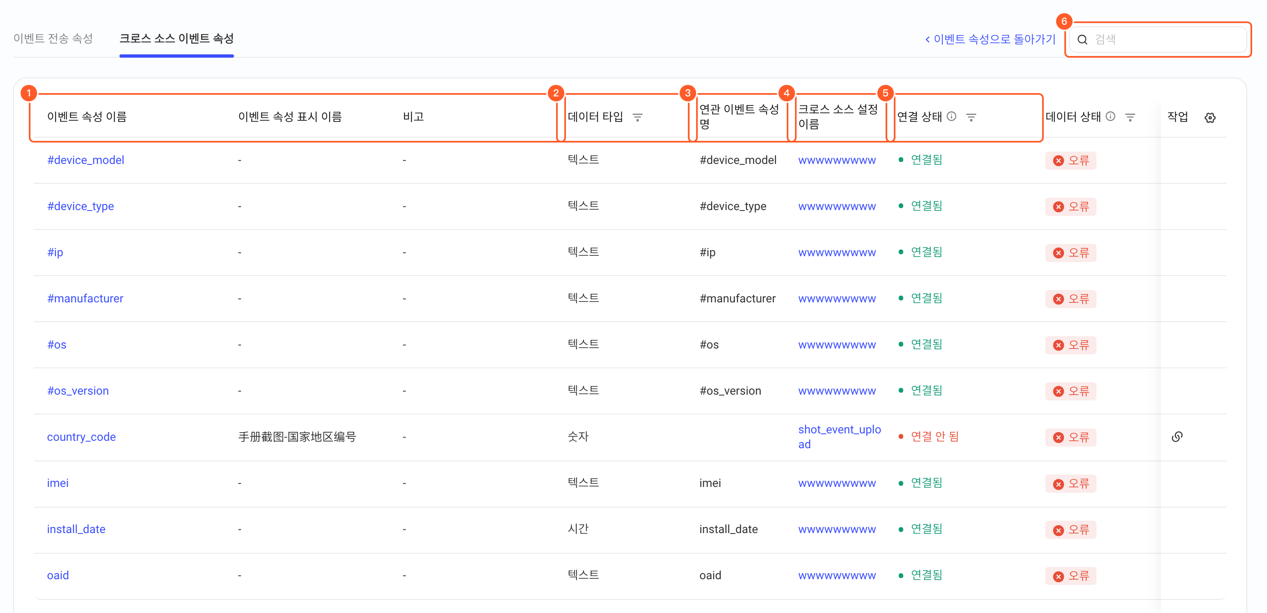Screen dimensions: 1267x613
Task: Click 시간 data type in install_date row
Action: (578, 529)
